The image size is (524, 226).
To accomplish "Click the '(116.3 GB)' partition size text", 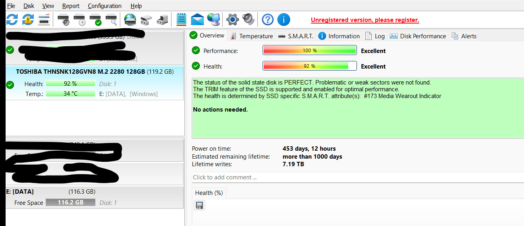I will click(82, 192).
